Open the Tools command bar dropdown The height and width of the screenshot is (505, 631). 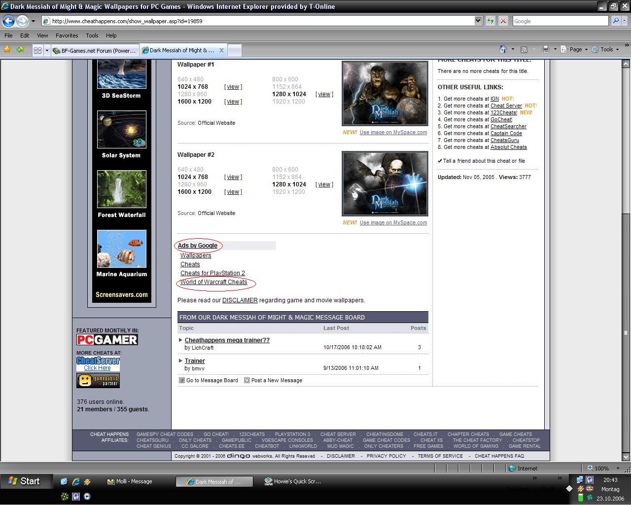click(x=605, y=49)
